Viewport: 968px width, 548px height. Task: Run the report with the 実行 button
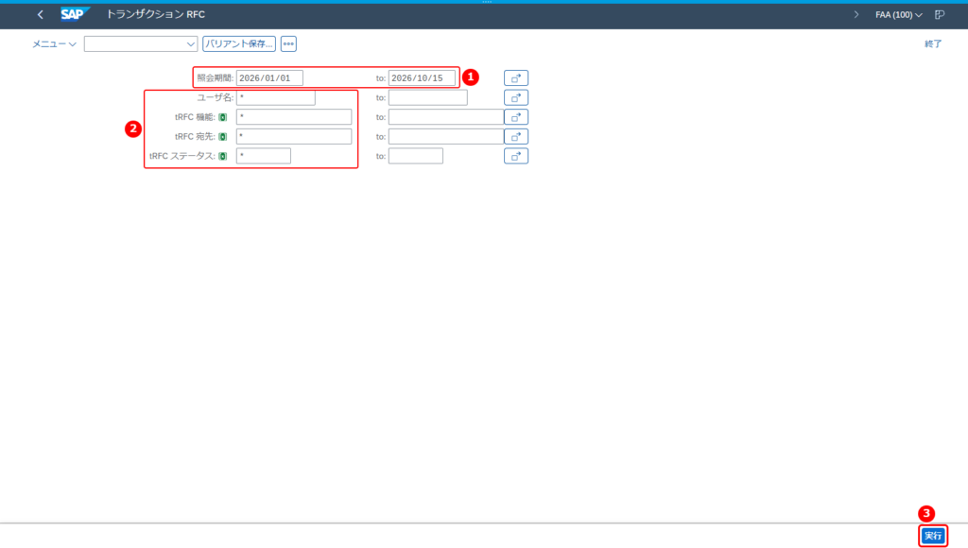click(933, 536)
